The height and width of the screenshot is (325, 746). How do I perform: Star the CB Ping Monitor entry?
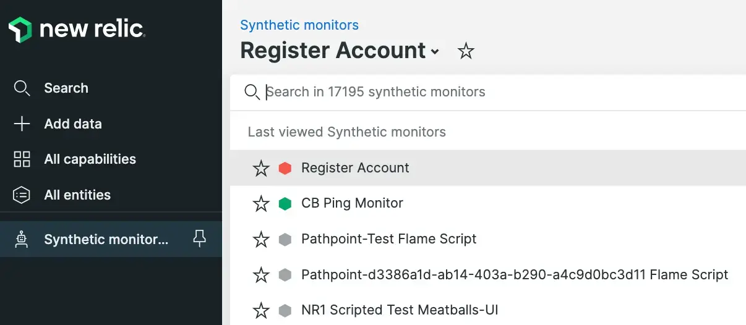[261, 203]
